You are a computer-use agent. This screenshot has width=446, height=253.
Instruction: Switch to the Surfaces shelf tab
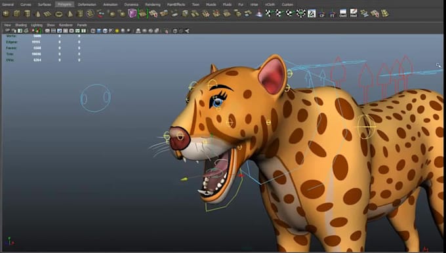point(45,5)
